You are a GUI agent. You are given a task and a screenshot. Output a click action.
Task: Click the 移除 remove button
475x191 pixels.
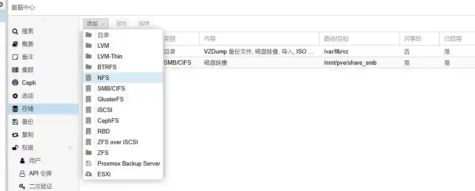pyautogui.click(x=122, y=24)
